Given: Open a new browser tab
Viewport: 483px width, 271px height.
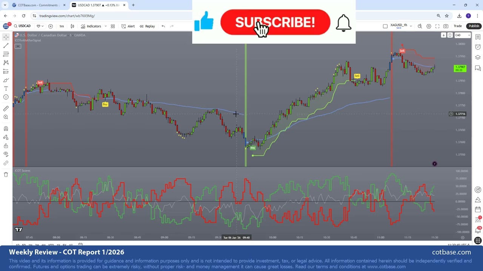Looking at the screenshot, I should click(x=133, y=5).
